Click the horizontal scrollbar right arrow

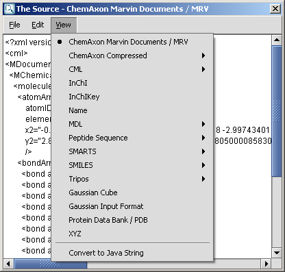267,264
